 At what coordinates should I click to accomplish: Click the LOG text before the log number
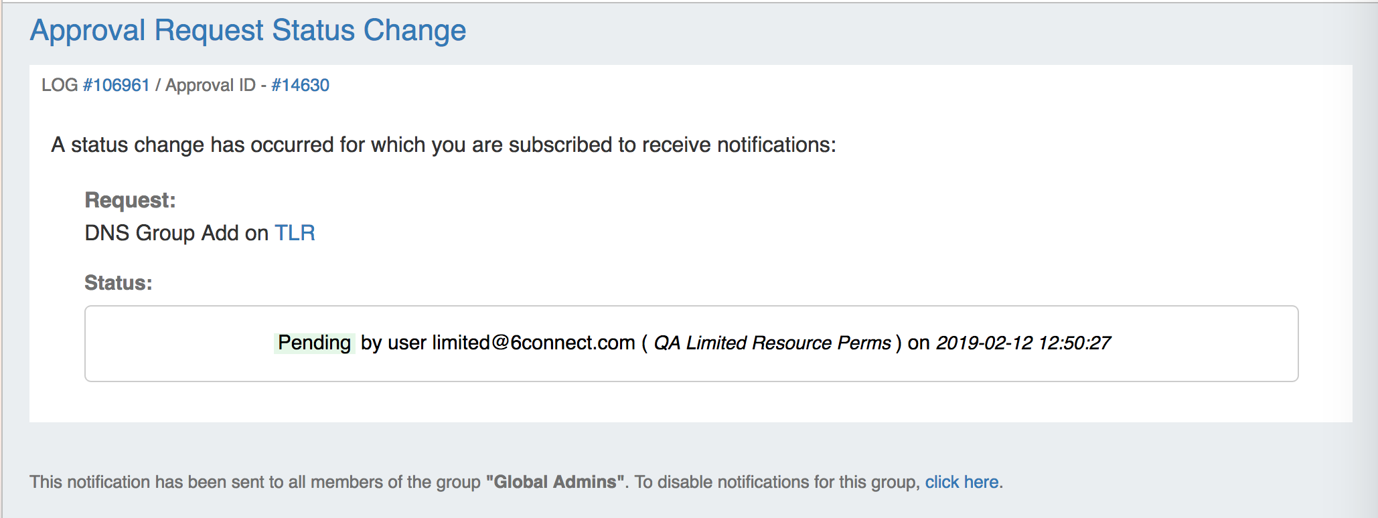(x=60, y=85)
